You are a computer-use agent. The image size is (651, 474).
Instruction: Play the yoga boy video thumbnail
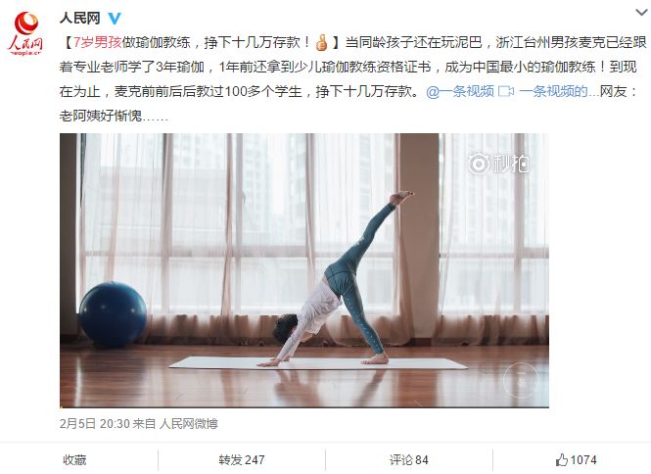pyautogui.click(x=304, y=270)
